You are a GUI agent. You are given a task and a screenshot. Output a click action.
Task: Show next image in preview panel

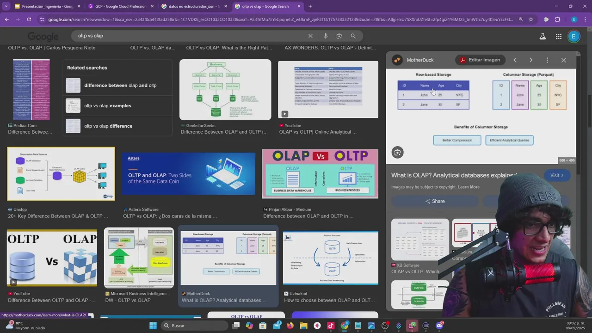531,60
